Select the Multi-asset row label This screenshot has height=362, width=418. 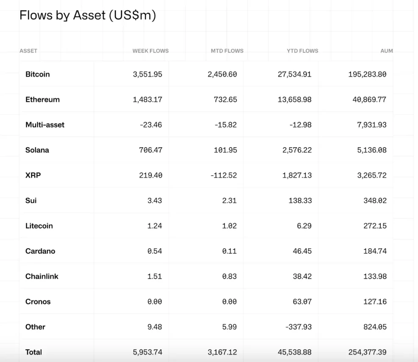point(45,125)
